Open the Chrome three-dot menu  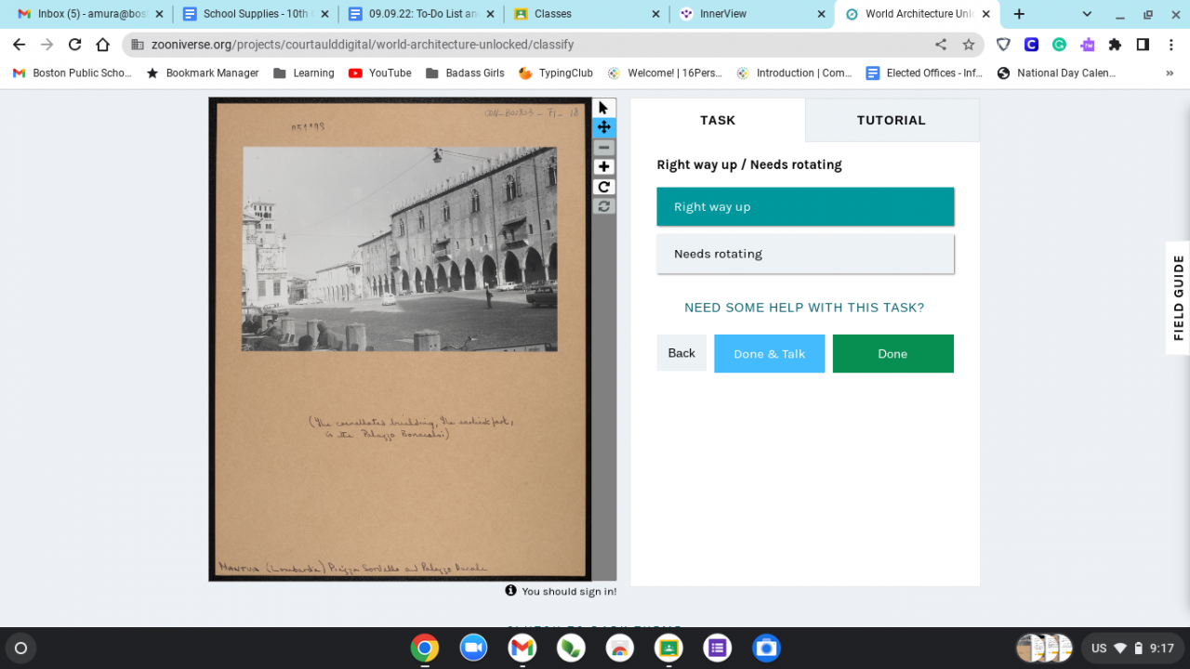click(1170, 45)
